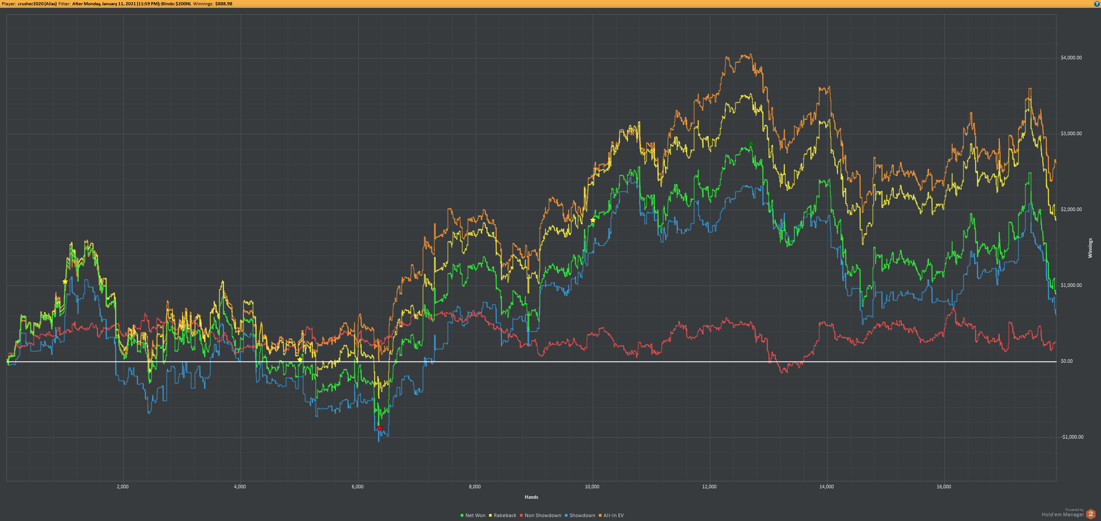Click the '4,000' x-axis tick label

point(240,487)
